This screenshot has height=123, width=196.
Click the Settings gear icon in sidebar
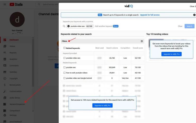[5, 115]
